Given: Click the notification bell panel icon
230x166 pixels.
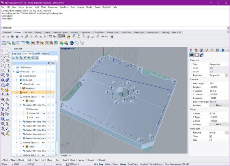Looking at the screenshot, I should point(223,50).
